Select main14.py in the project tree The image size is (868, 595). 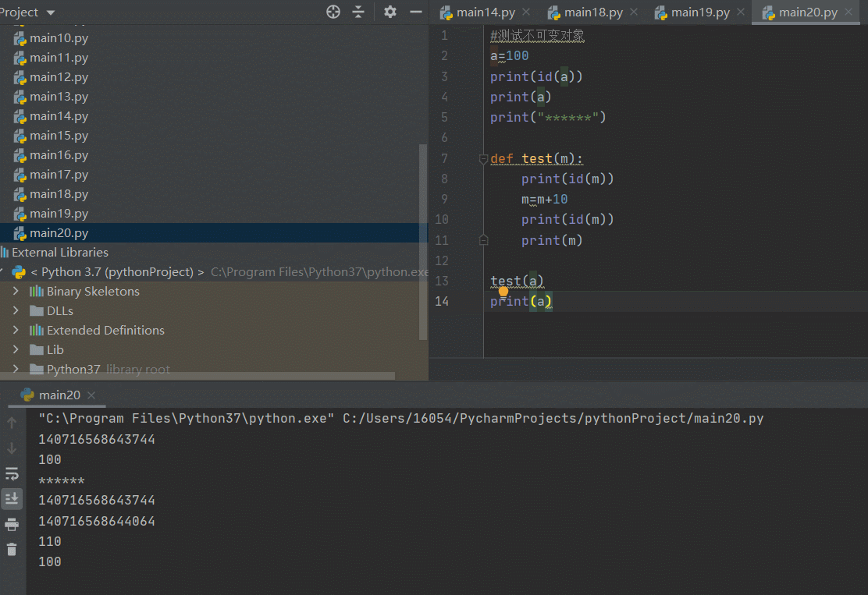59,116
